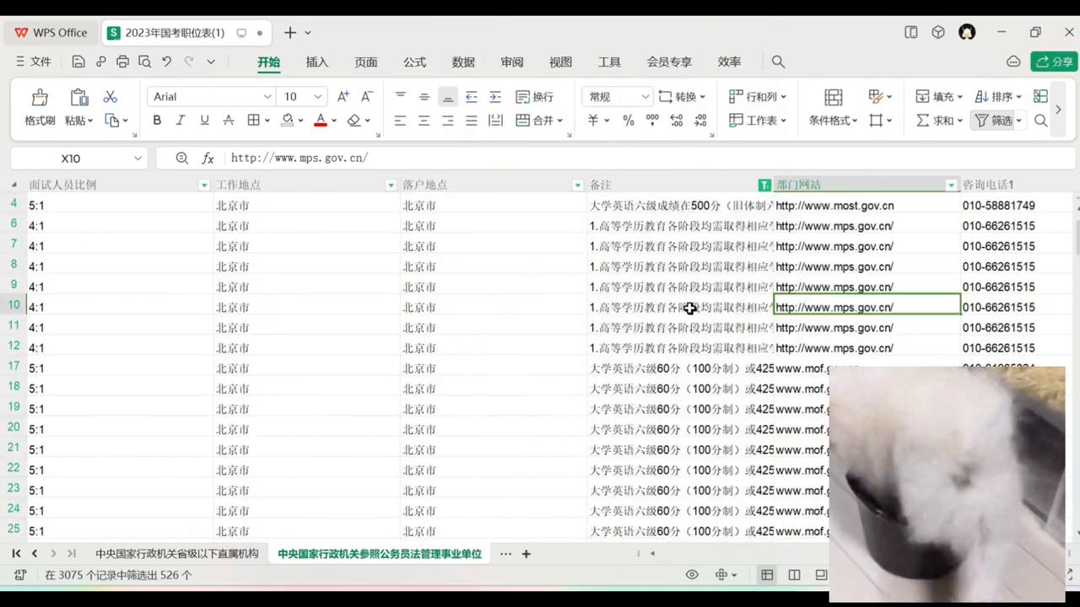Click the increase font size icon
This screenshot has height=607, width=1080.
[x=343, y=97]
